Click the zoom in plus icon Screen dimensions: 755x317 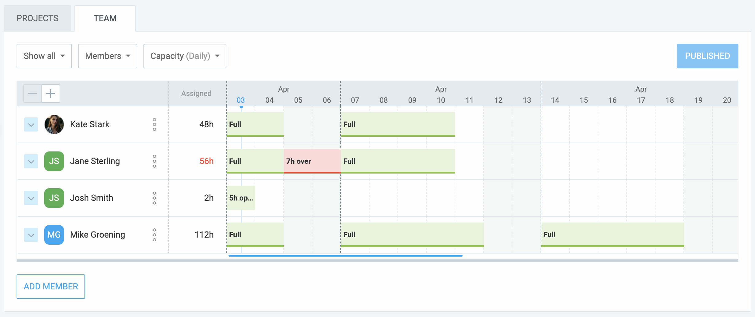[x=50, y=93]
